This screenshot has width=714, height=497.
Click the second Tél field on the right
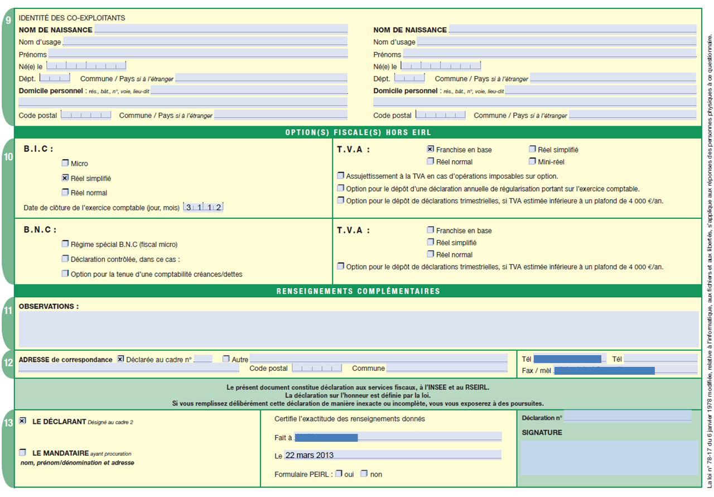pyautogui.click(x=660, y=359)
